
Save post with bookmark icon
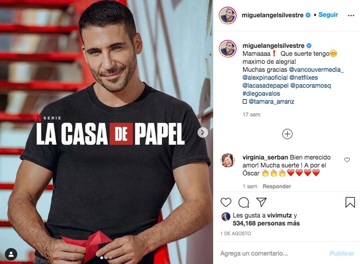(350, 202)
